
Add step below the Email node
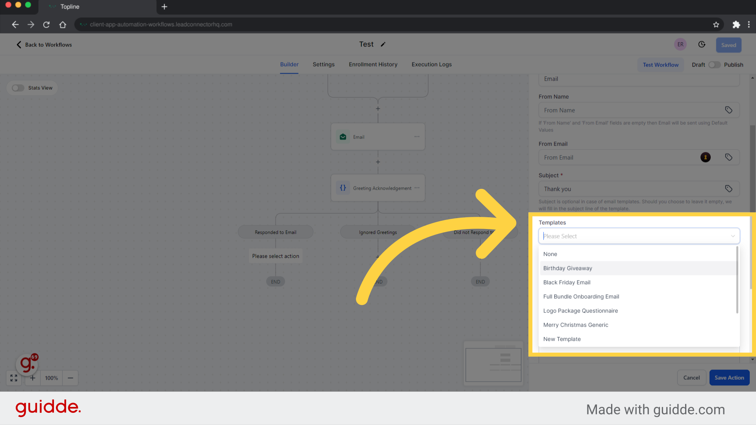tap(378, 162)
